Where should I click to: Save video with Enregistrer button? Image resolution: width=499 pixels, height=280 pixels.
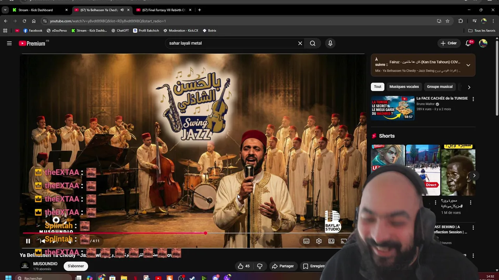point(314,266)
